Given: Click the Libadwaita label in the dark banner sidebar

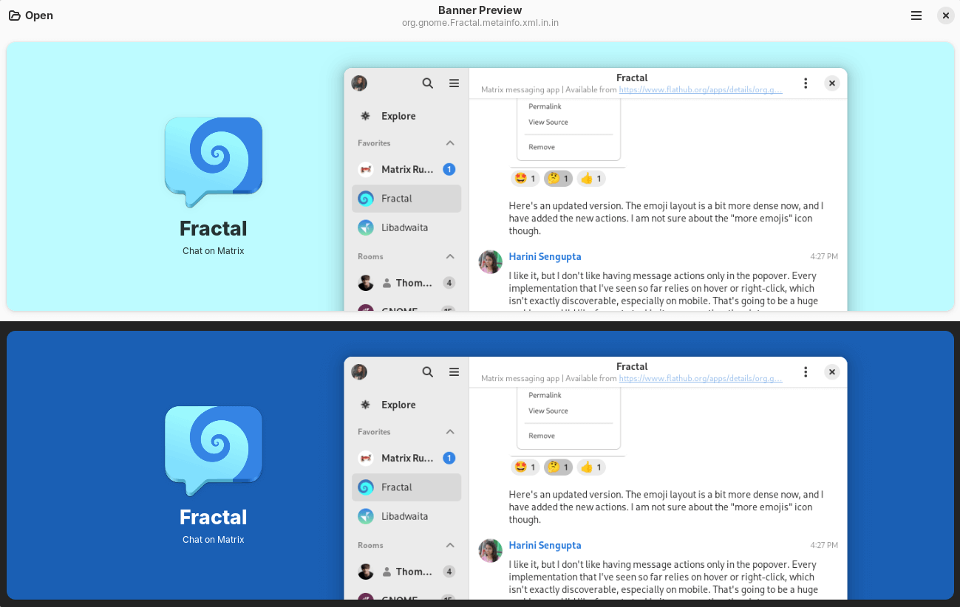Looking at the screenshot, I should pyautogui.click(x=405, y=516).
